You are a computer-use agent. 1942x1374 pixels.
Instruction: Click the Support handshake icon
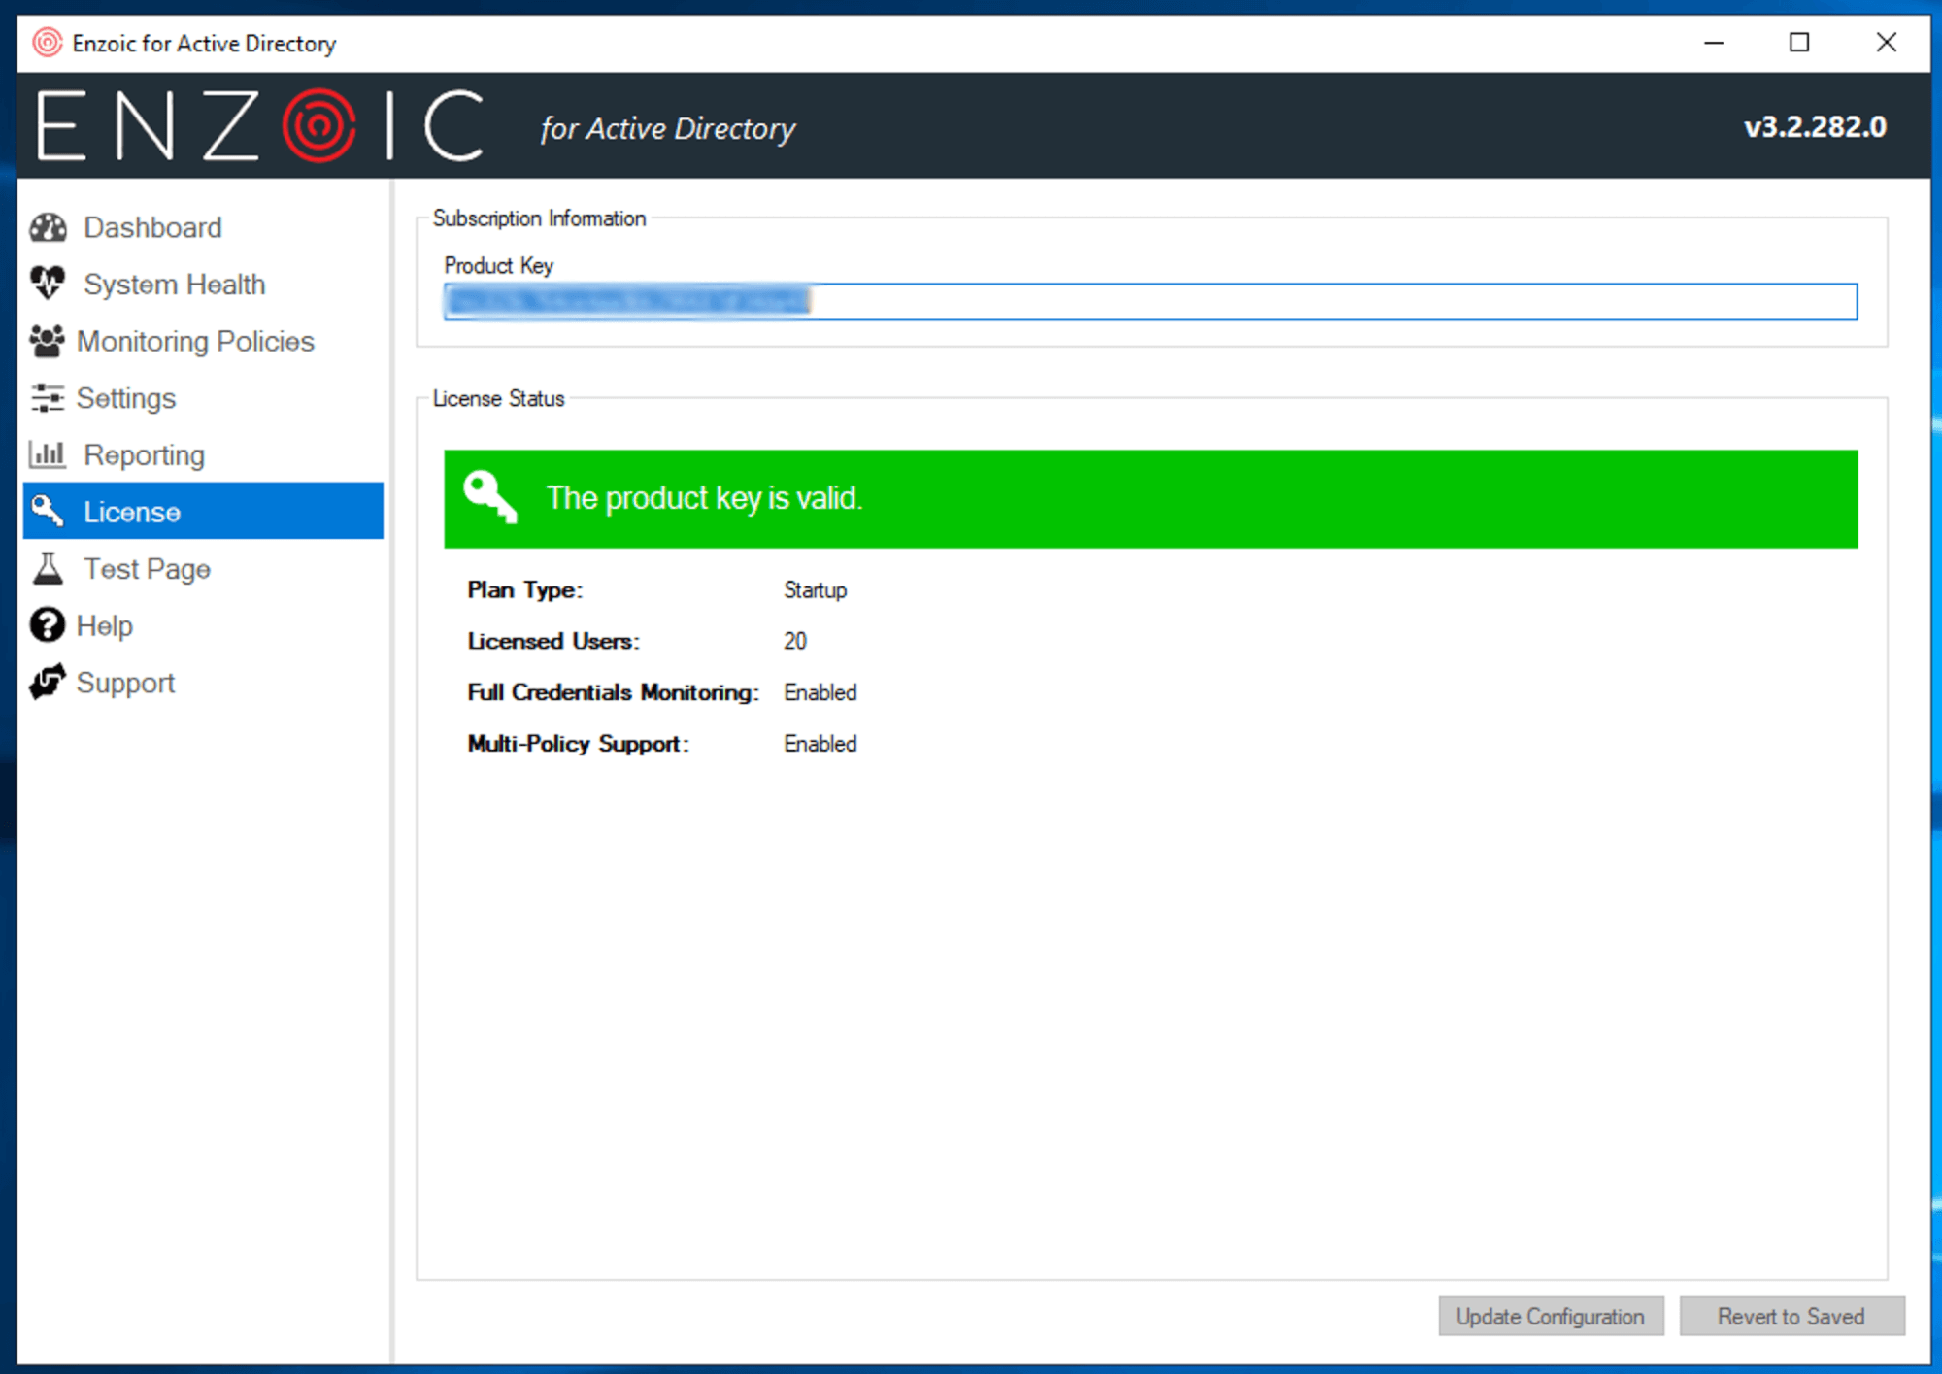47,682
